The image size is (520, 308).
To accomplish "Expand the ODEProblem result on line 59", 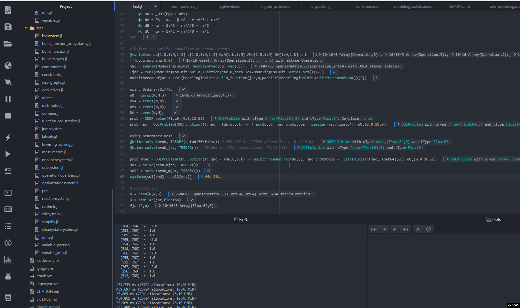I will coord(216,118).
